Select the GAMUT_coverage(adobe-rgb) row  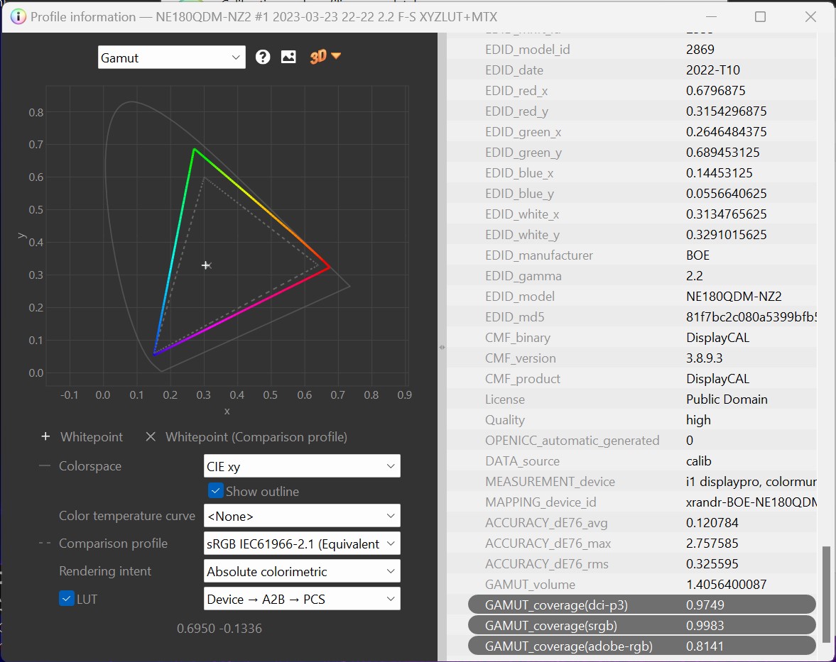pyautogui.click(x=641, y=646)
